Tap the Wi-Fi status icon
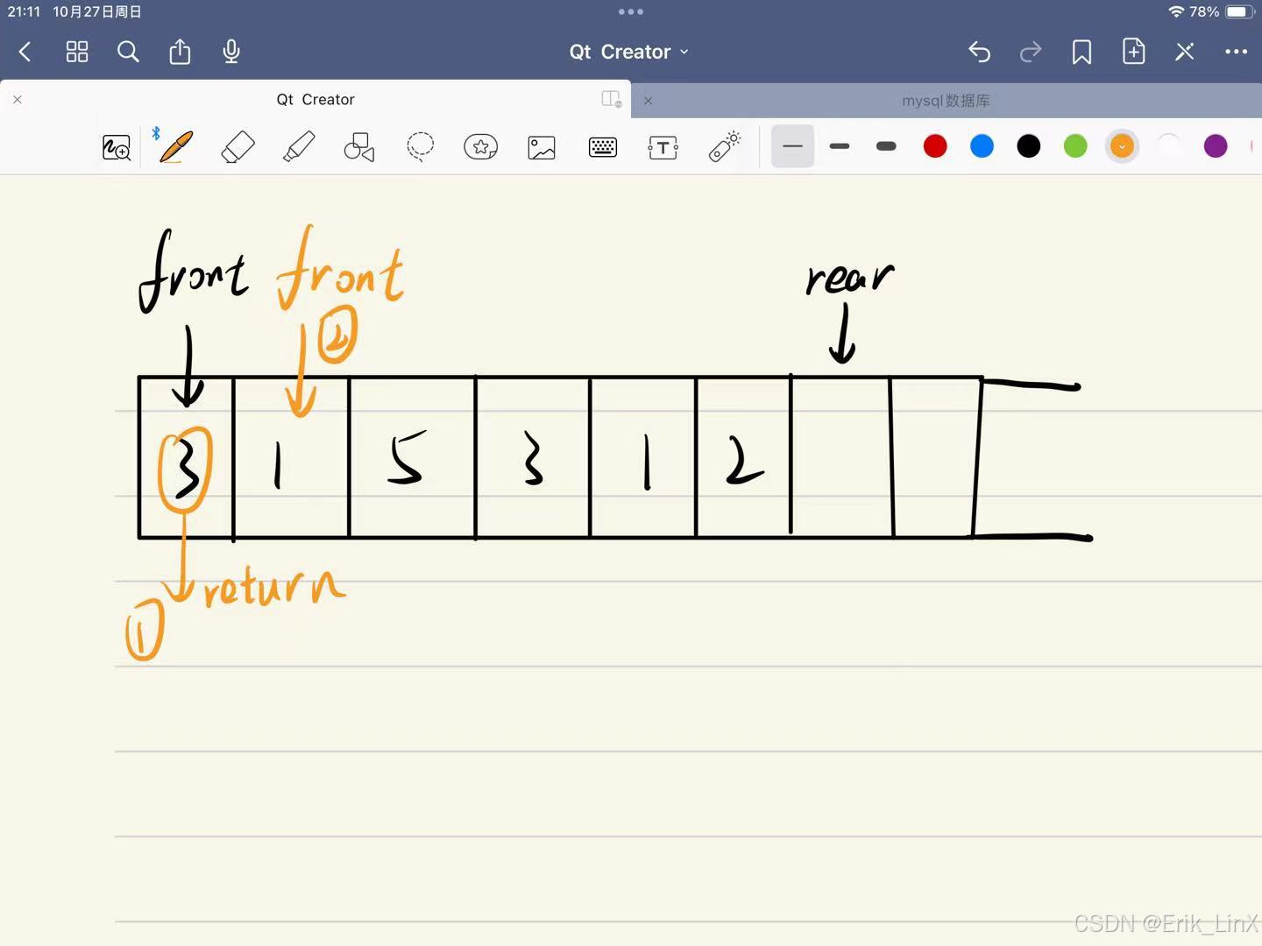This screenshot has width=1262, height=946. [1176, 12]
